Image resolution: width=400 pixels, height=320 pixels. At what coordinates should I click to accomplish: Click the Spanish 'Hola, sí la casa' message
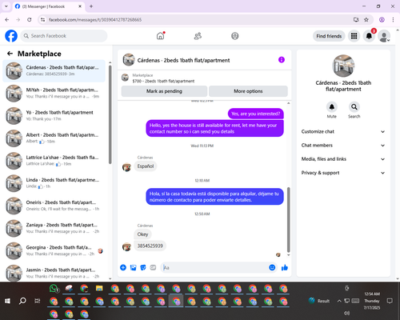(x=214, y=197)
